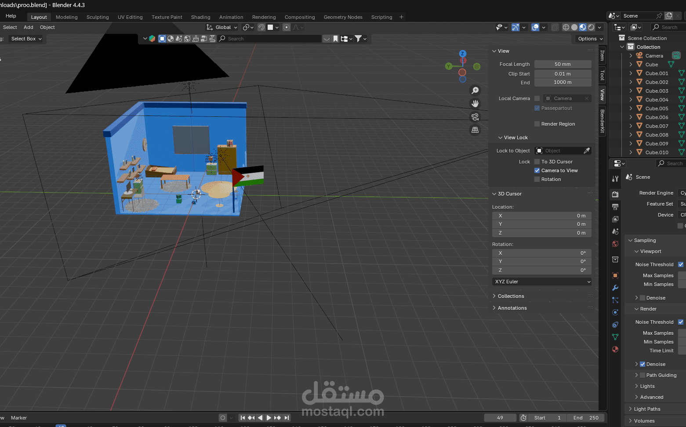Image resolution: width=686 pixels, height=427 pixels.
Task: Open the View Layer properties tab icon
Action: coord(615,219)
